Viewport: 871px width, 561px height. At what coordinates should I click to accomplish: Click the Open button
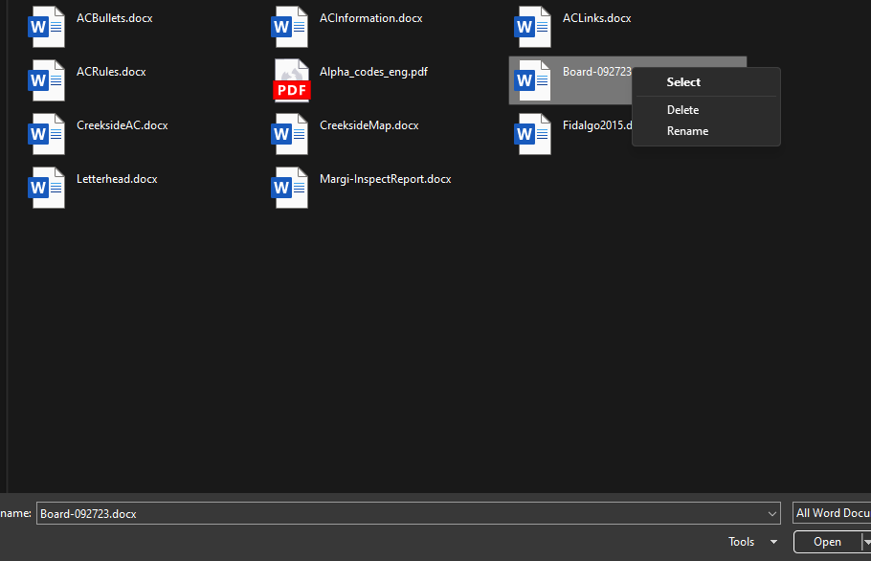(828, 542)
